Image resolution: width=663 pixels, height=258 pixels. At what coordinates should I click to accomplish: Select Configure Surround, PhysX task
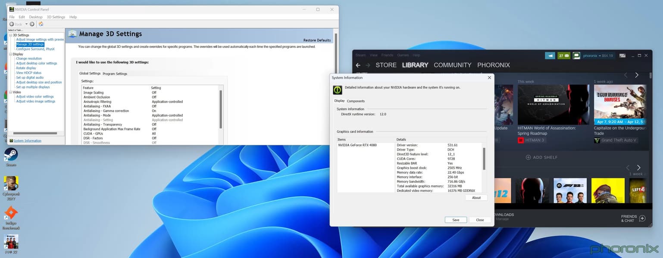click(35, 49)
